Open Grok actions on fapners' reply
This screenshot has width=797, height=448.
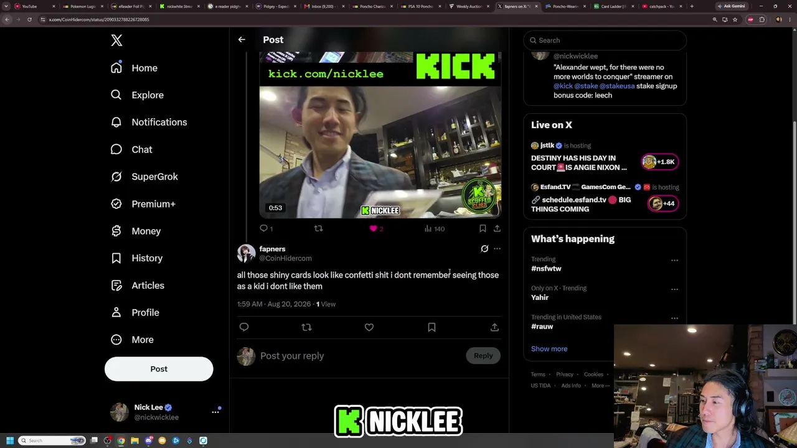pos(484,249)
